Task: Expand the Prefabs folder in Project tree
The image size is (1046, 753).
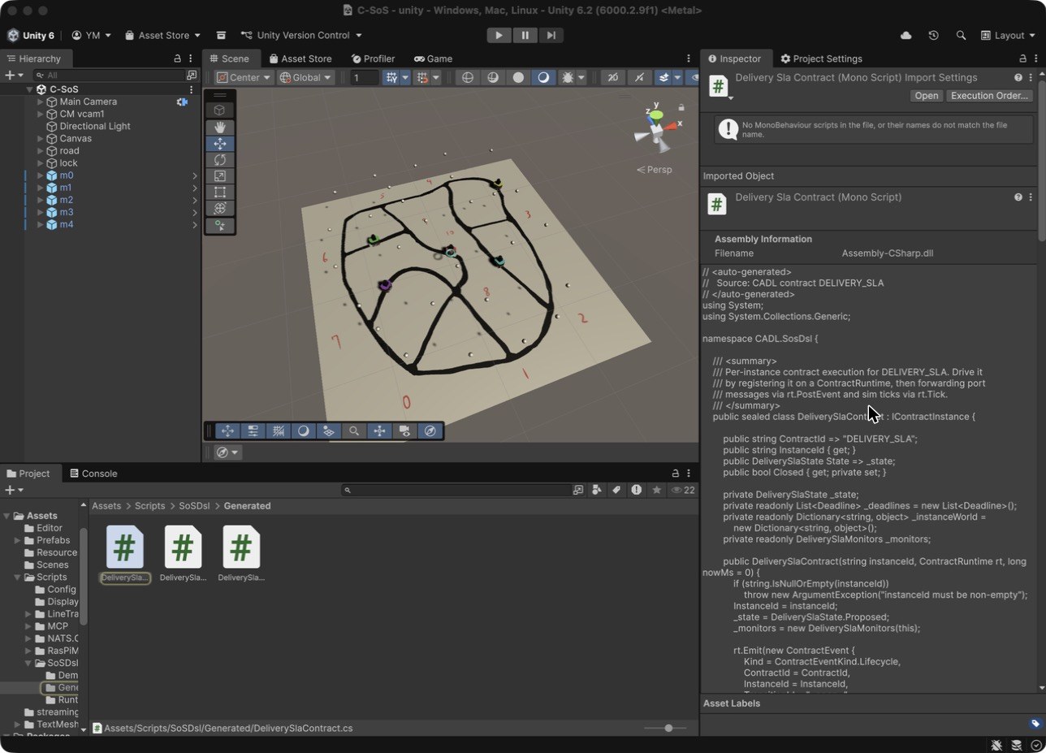Action: (x=18, y=540)
